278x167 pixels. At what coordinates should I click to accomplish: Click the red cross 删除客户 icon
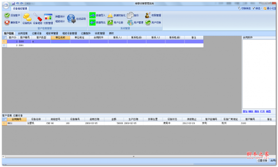click(x=7, y=23)
